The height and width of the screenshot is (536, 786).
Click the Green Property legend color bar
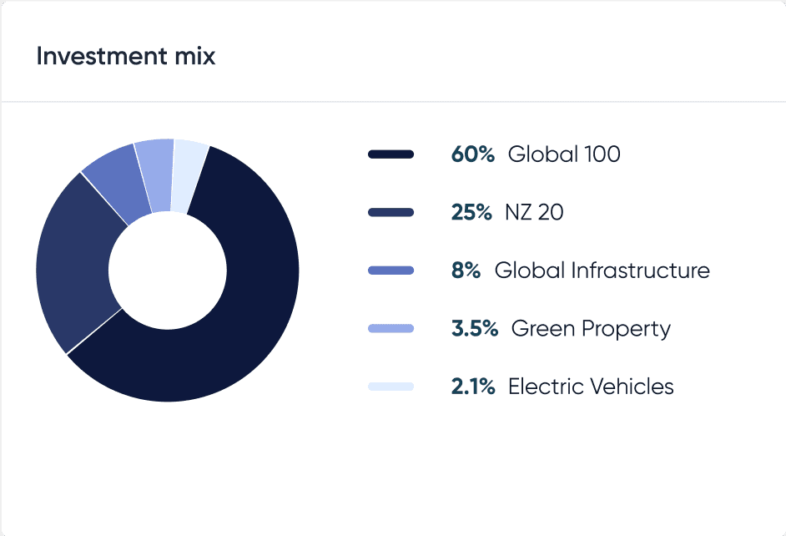pyautogui.click(x=390, y=329)
